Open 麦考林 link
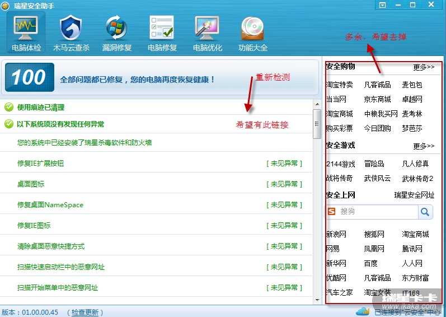Screen dimensions: 446x317 pyautogui.click(x=412, y=114)
